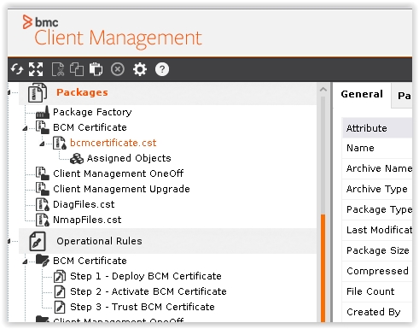
Task: Select Package Factory in the tree
Action: [x=92, y=112]
